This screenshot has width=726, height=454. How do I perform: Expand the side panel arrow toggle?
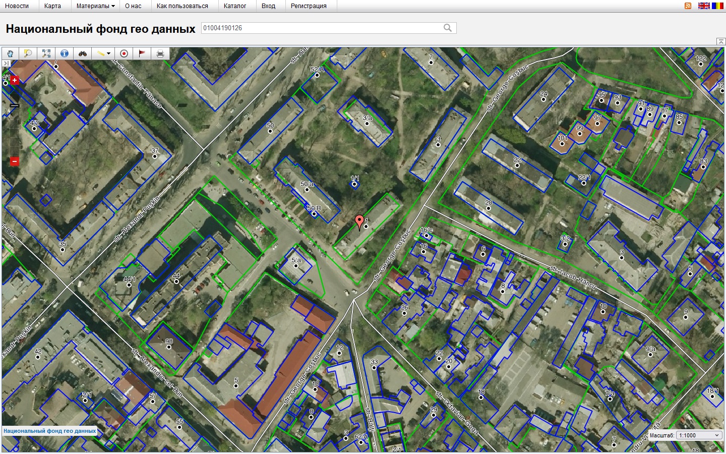pyautogui.click(x=6, y=63)
